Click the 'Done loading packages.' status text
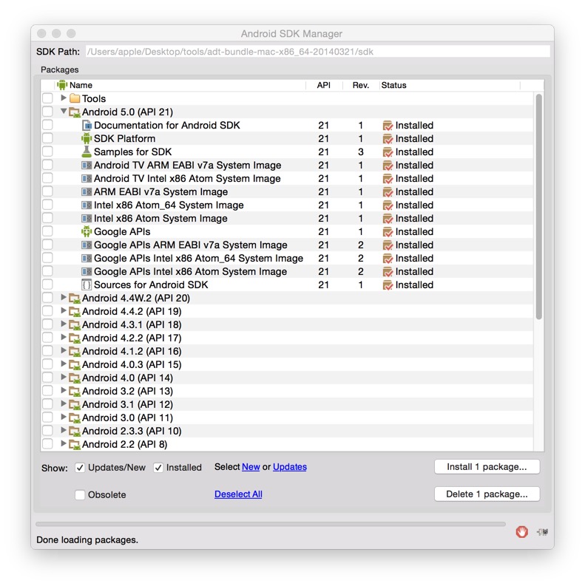This screenshot has width=585, height=586. click(87, 539)
